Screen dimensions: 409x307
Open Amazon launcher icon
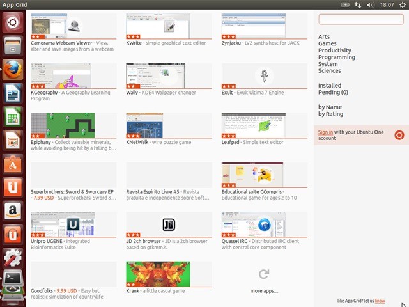coord(13,211)
